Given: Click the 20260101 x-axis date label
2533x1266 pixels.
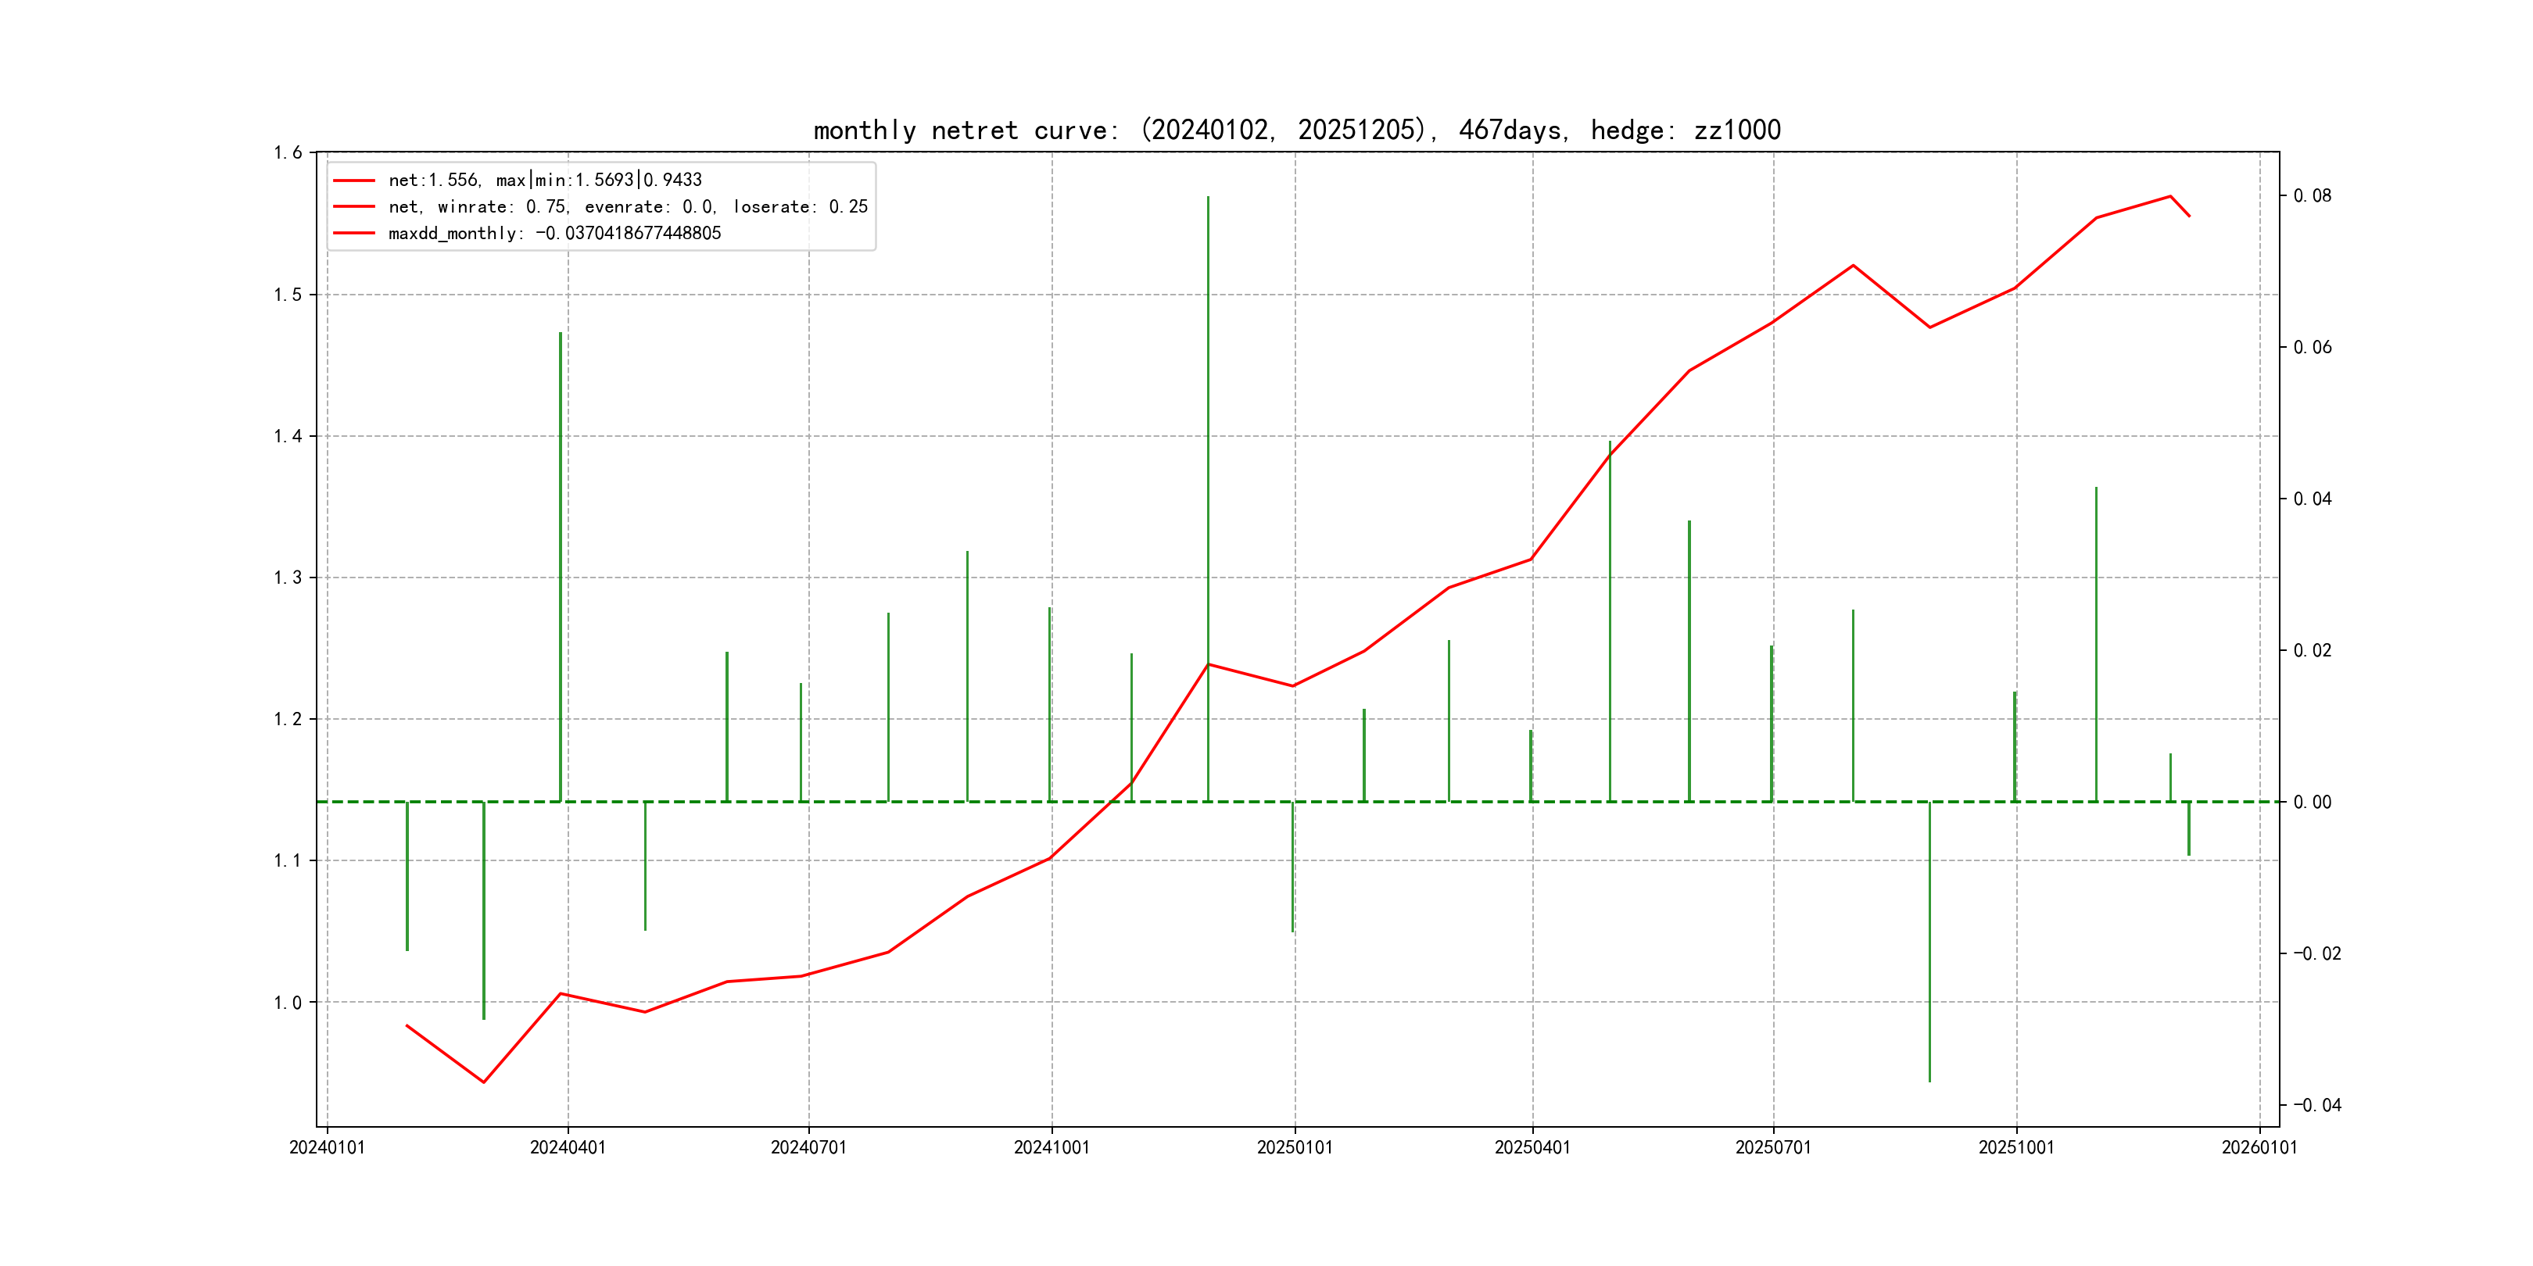Looking at the screenshot, I should coord(2259,1147).
